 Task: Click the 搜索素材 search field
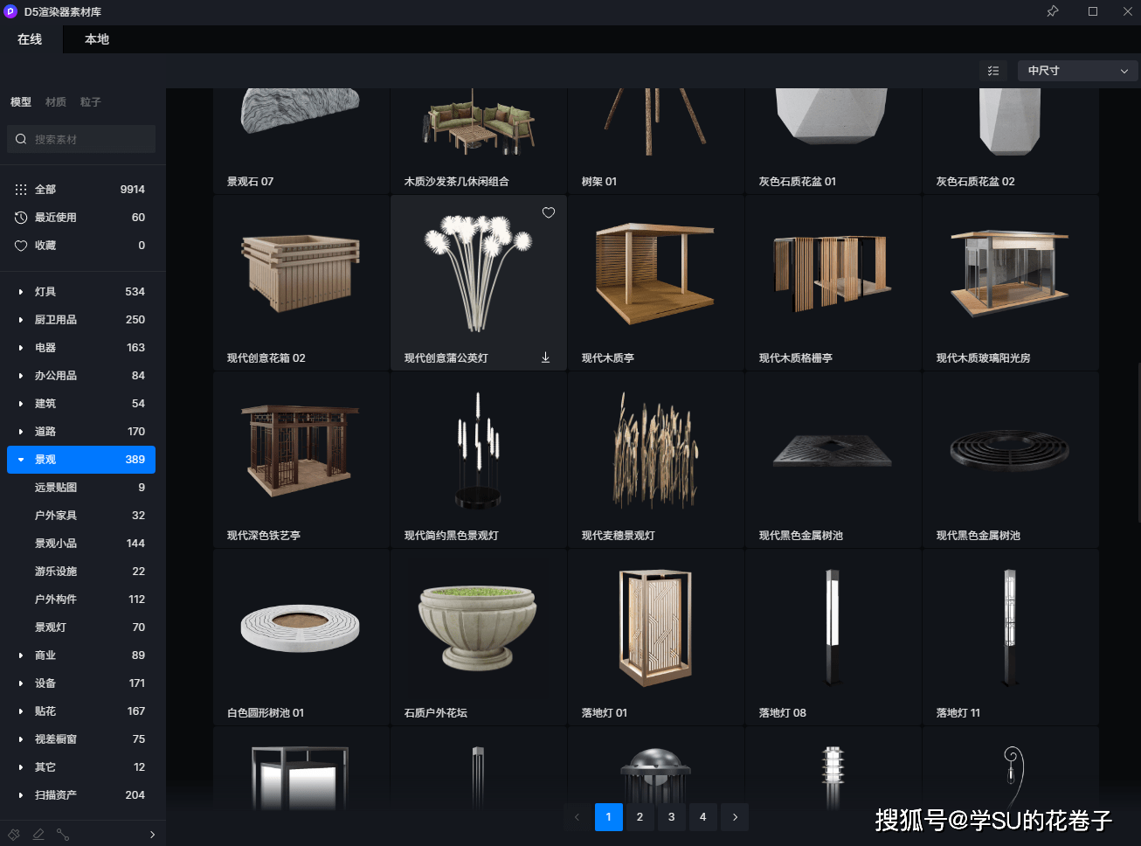[x=81, y=139]
